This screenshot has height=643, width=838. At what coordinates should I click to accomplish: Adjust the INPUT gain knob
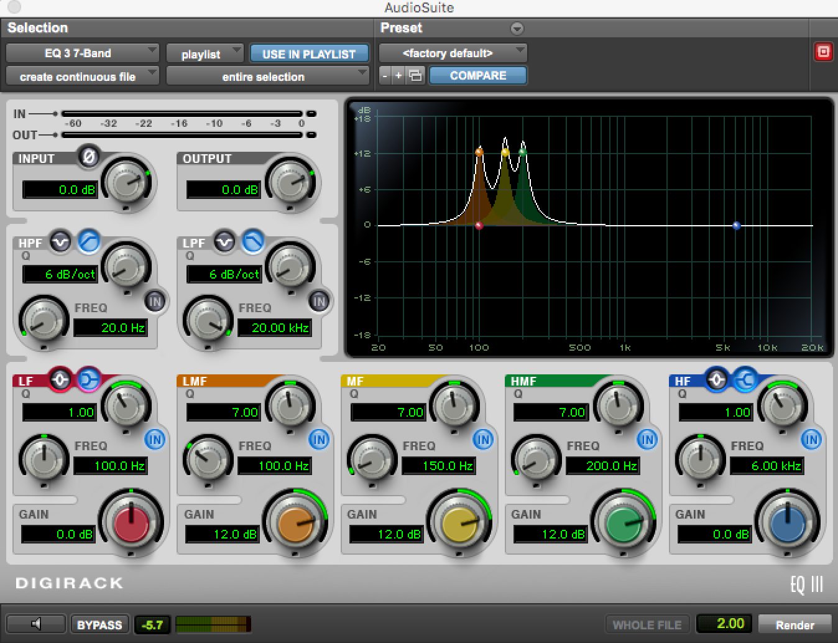point(127,182)
